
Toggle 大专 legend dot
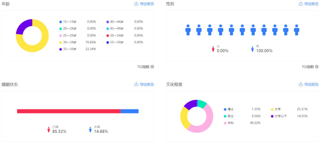(272, 110)
